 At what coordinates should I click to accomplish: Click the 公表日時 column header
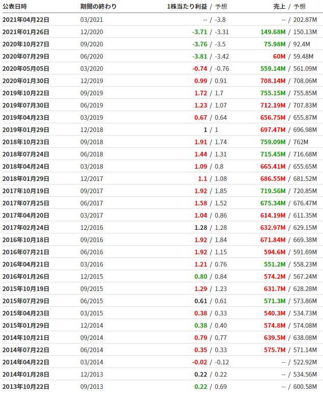tap(15, 7)
